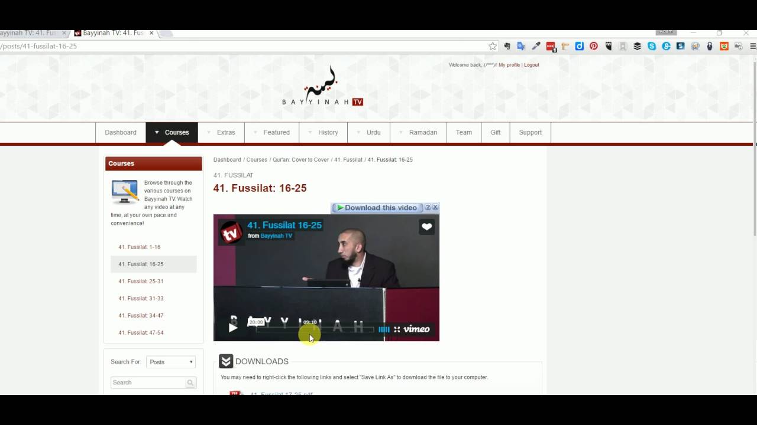Focus the sidebar Search input field
The width and height of the screenshot is (757, 425).
click(x=148, y=382)
